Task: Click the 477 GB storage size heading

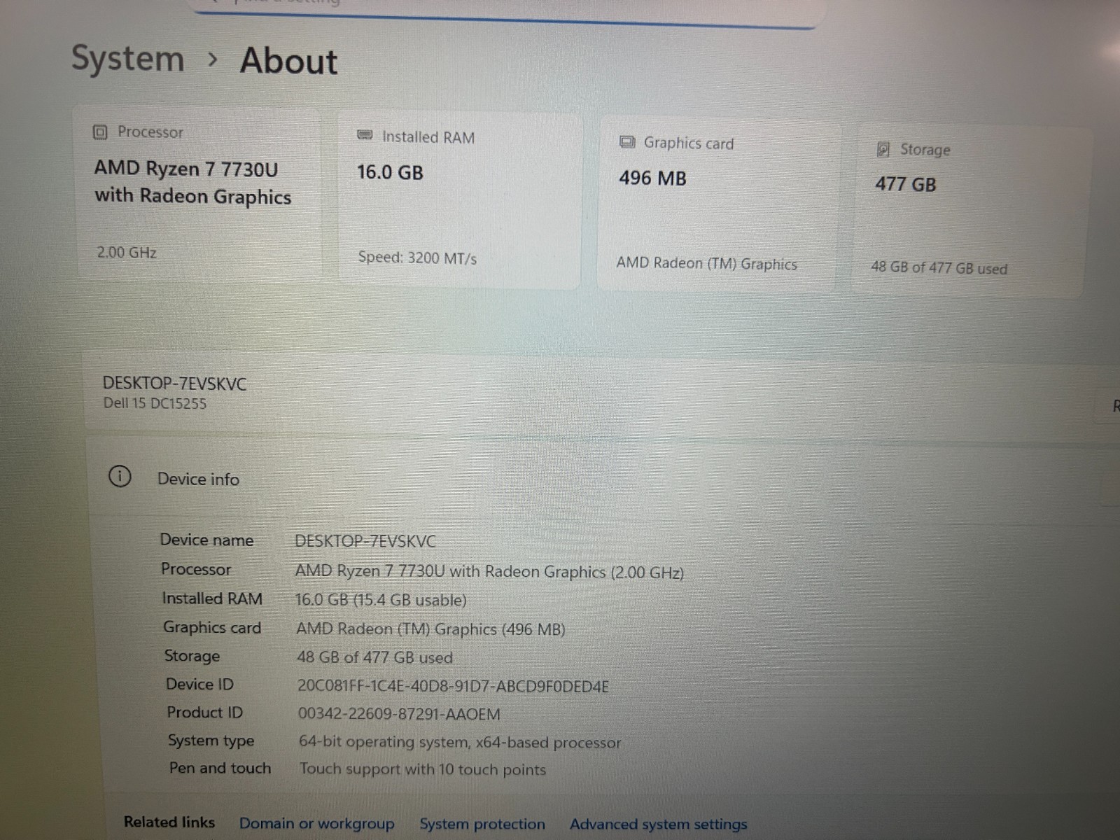Action: pos(905,184)
